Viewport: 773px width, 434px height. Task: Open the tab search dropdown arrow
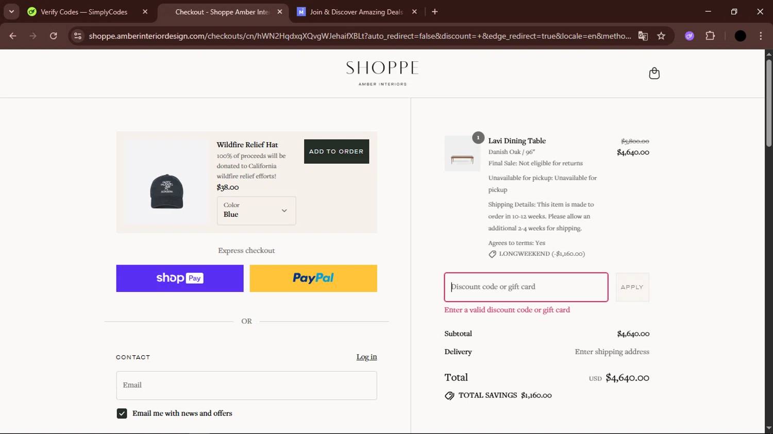click(x=11, y=11)
